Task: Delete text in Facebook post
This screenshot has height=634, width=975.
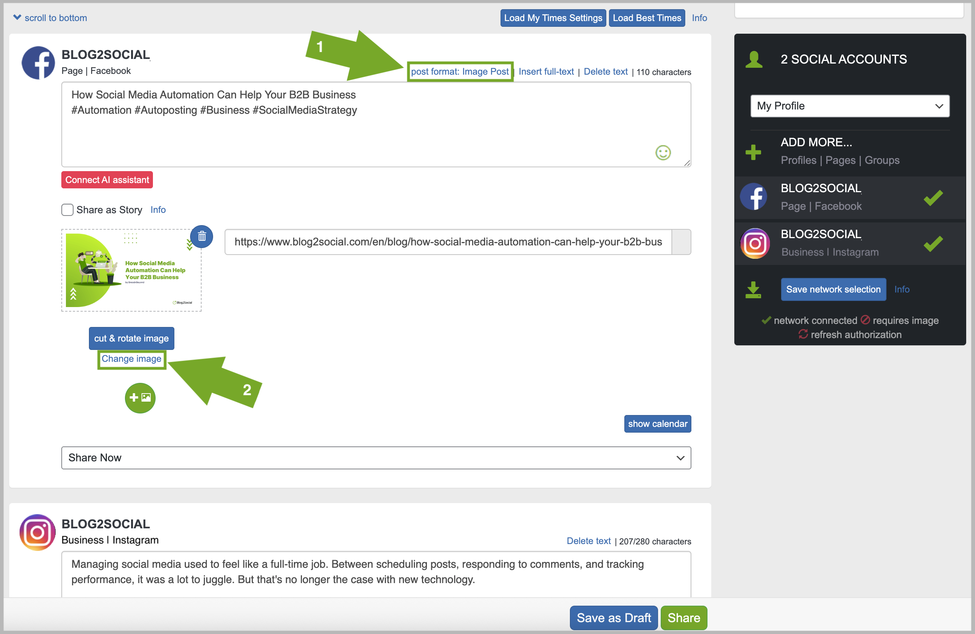Action: (606, 72)
